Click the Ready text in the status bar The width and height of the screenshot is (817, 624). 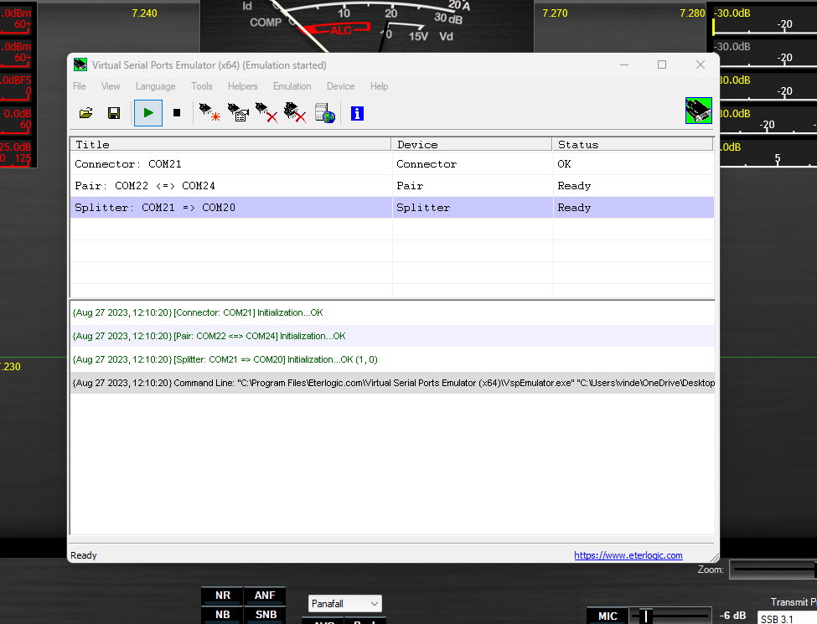point(83,555)
